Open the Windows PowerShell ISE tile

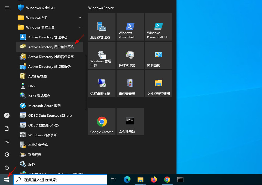click(159, 27)
